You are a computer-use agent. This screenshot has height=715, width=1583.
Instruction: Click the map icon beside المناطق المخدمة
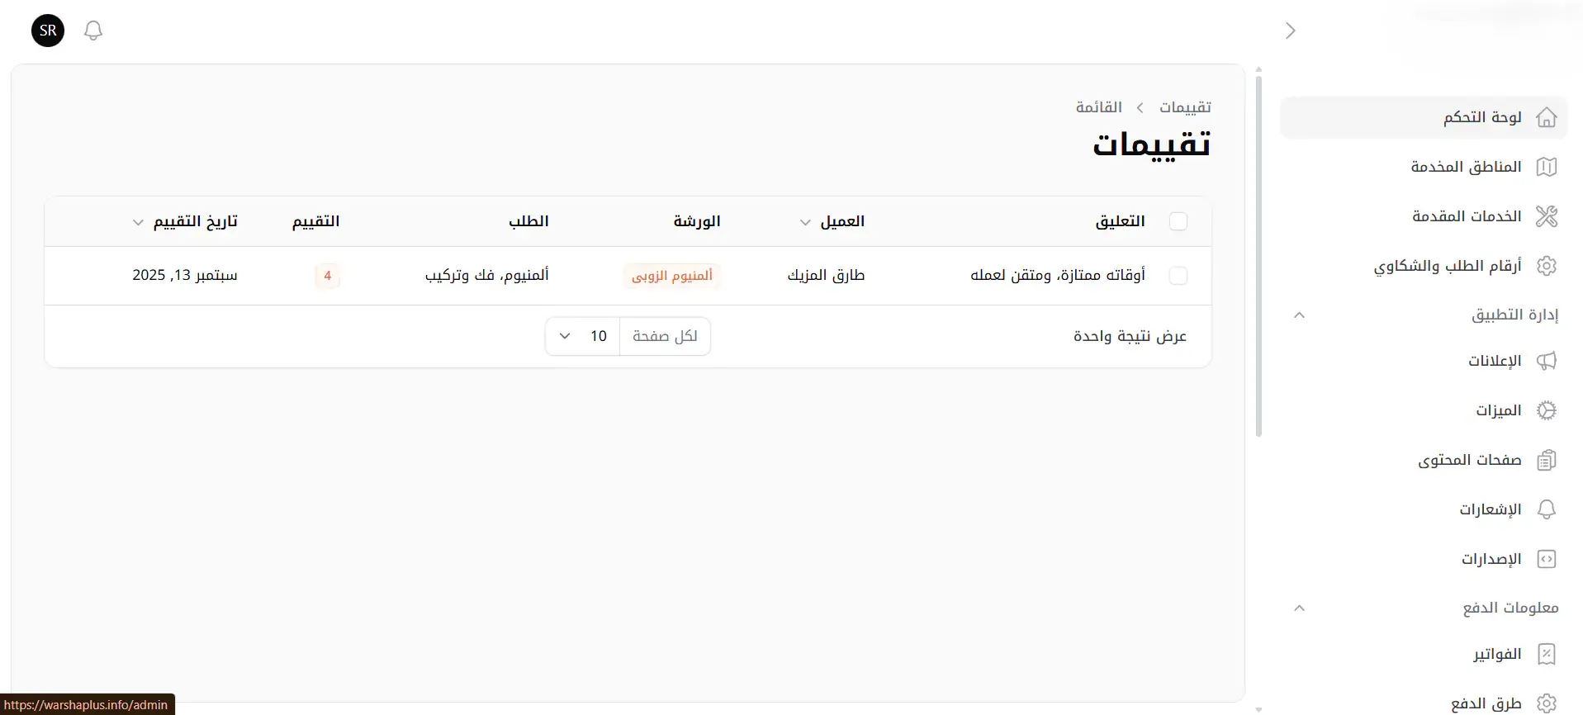click(1547, 167)
